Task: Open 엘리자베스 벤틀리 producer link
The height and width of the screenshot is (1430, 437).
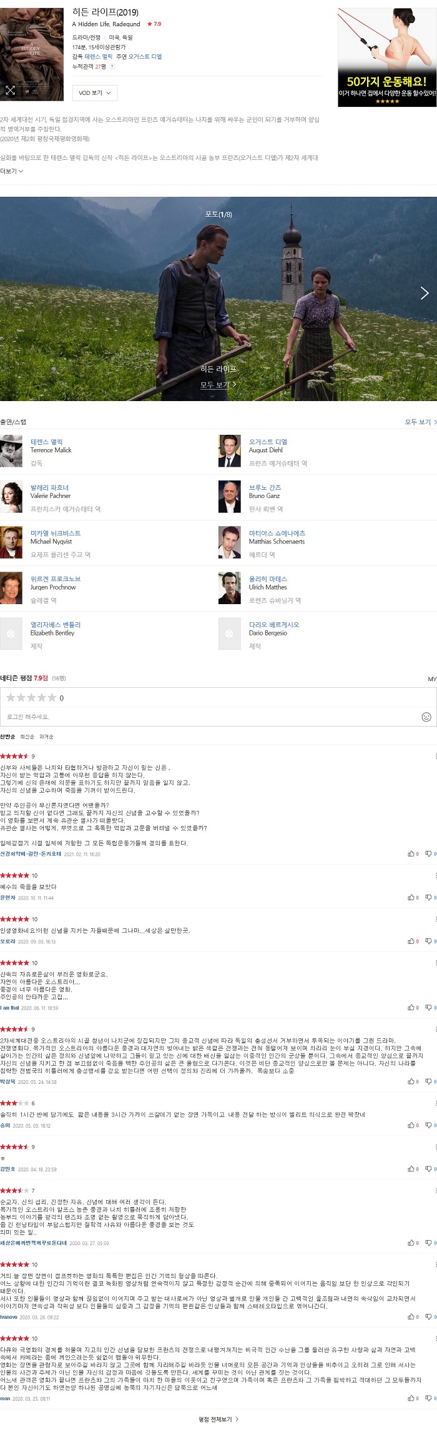Action: (x=56, y=624)
